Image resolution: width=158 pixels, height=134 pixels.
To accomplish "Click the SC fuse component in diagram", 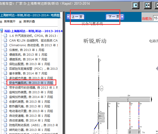I will [101, 117].
